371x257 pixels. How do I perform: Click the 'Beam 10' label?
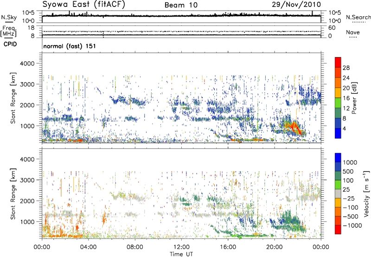point(181,5)
